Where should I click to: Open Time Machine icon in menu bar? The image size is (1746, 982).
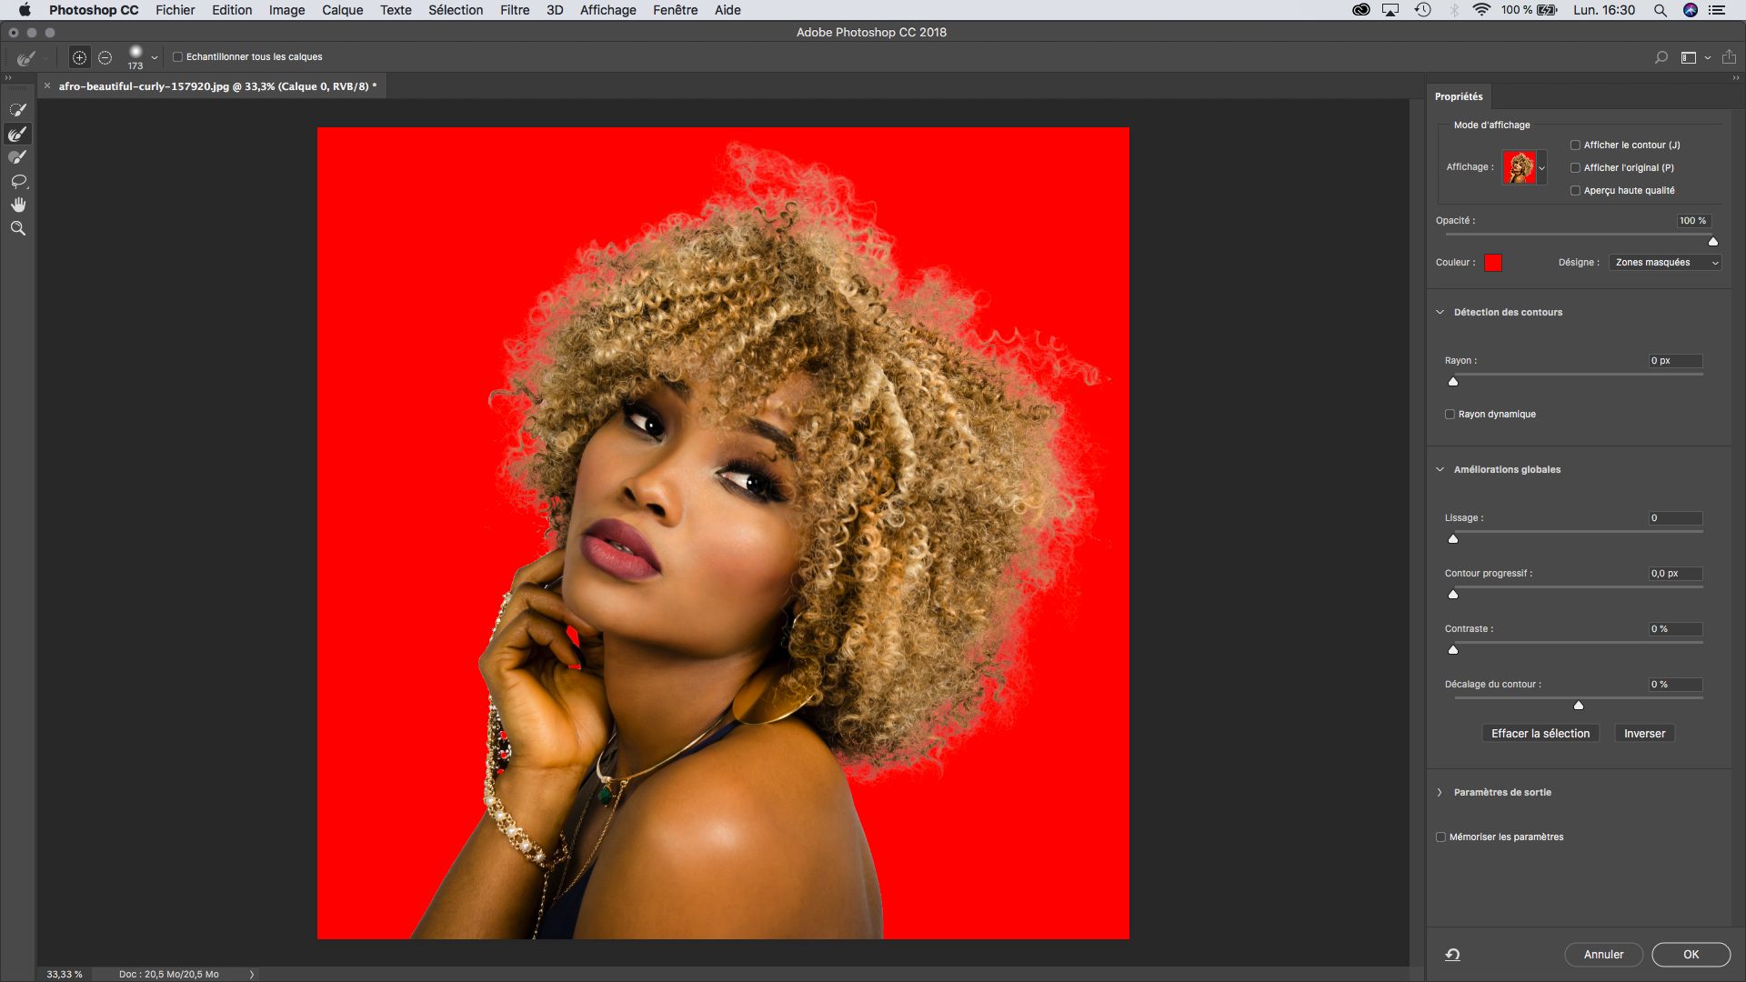click(1422, 10)
